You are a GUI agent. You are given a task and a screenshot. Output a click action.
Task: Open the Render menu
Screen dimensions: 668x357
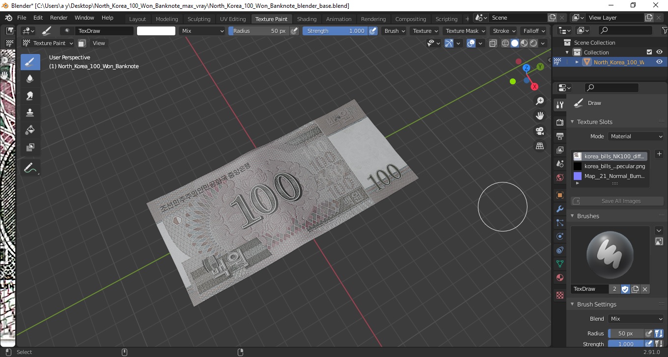point(59,18)
